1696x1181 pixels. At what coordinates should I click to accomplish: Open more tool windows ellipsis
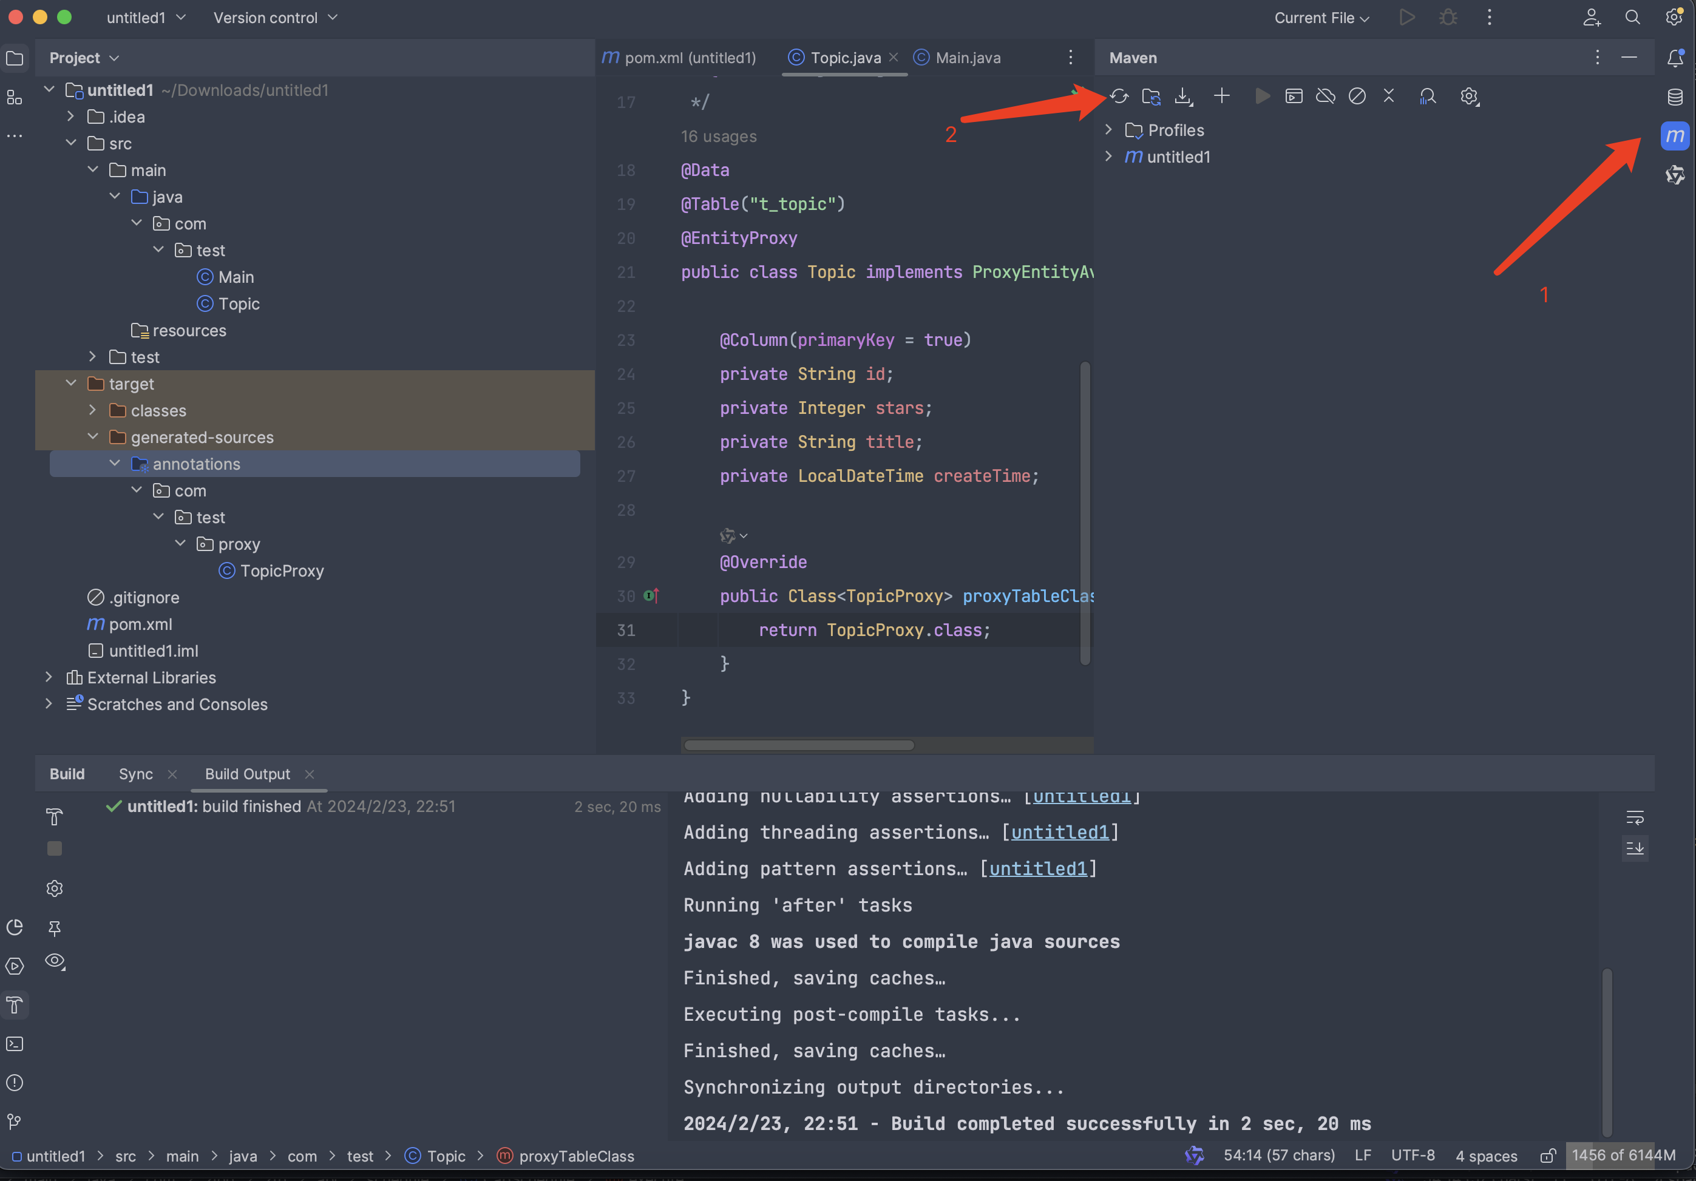pyautogui.click(x=15, y=136)
